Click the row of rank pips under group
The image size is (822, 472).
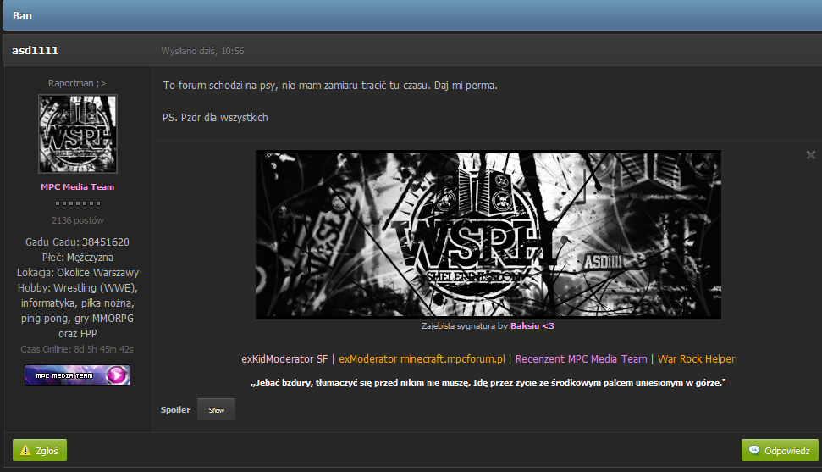point(78,203)
